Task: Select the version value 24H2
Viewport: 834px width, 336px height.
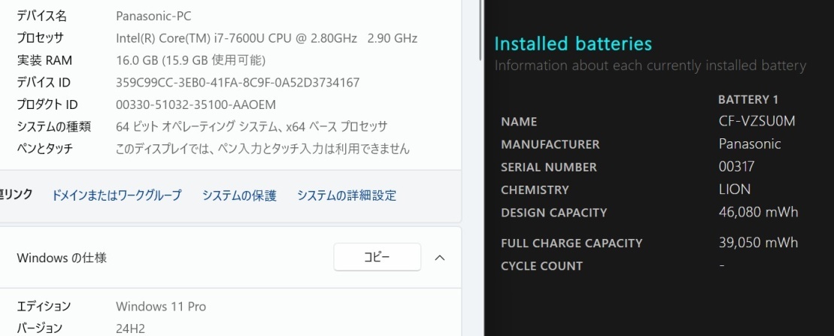Action: coord(130,328)
